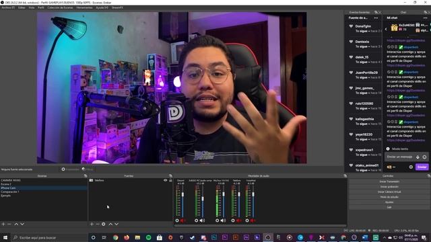Image resolution: width=431 pixels, height=242 pixels.
Task: Click Mic/Aux volume fader
Action: click(x=224, y=194)
